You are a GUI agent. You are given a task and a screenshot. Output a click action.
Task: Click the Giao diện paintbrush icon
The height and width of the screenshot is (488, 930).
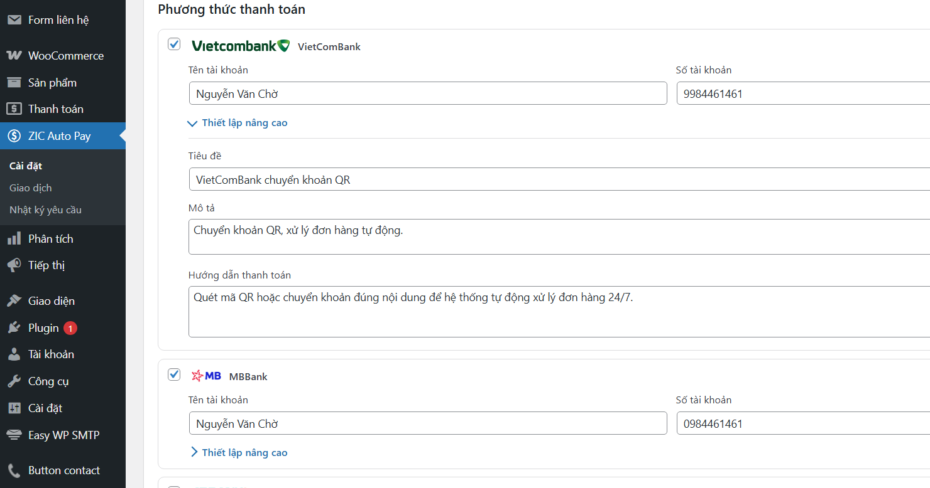pyautogui.click(x=14, y=301)
